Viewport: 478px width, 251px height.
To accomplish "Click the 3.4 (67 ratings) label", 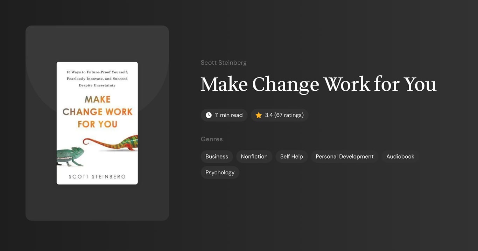I will tap(284, 115).
